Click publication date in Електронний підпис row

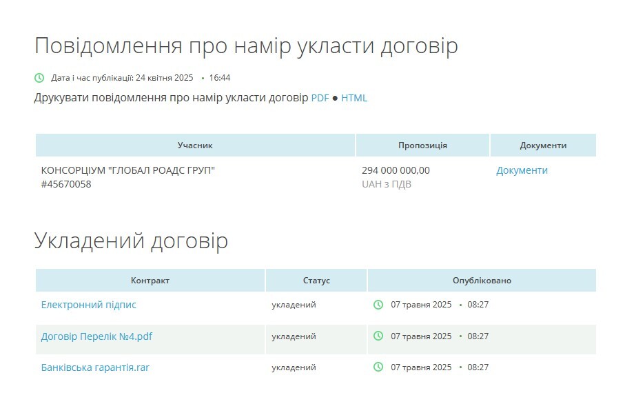tap(421, 305)
